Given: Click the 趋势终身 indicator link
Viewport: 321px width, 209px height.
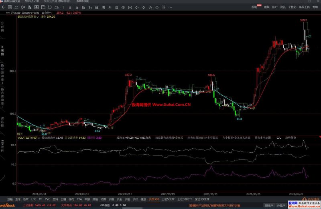Looking at the screenshot, I should (x=291, y=138).
